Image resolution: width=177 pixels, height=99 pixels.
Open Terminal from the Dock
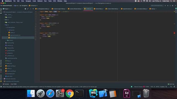(79, 94)
